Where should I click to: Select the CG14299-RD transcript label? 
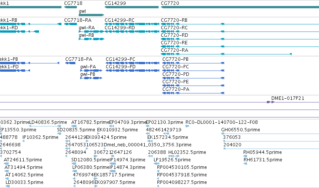tap(120, 28)
